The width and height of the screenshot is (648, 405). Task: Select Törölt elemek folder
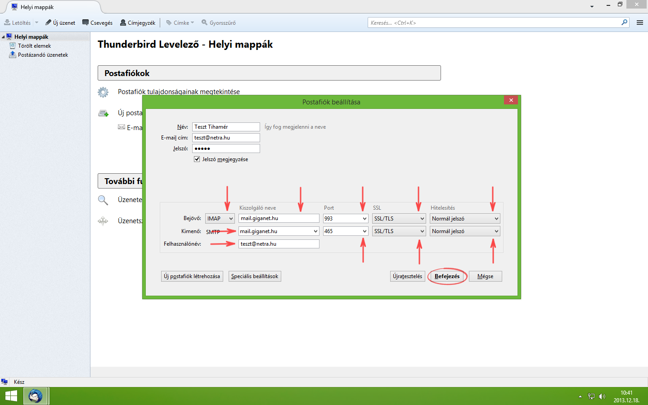click(x=34, y=46)
